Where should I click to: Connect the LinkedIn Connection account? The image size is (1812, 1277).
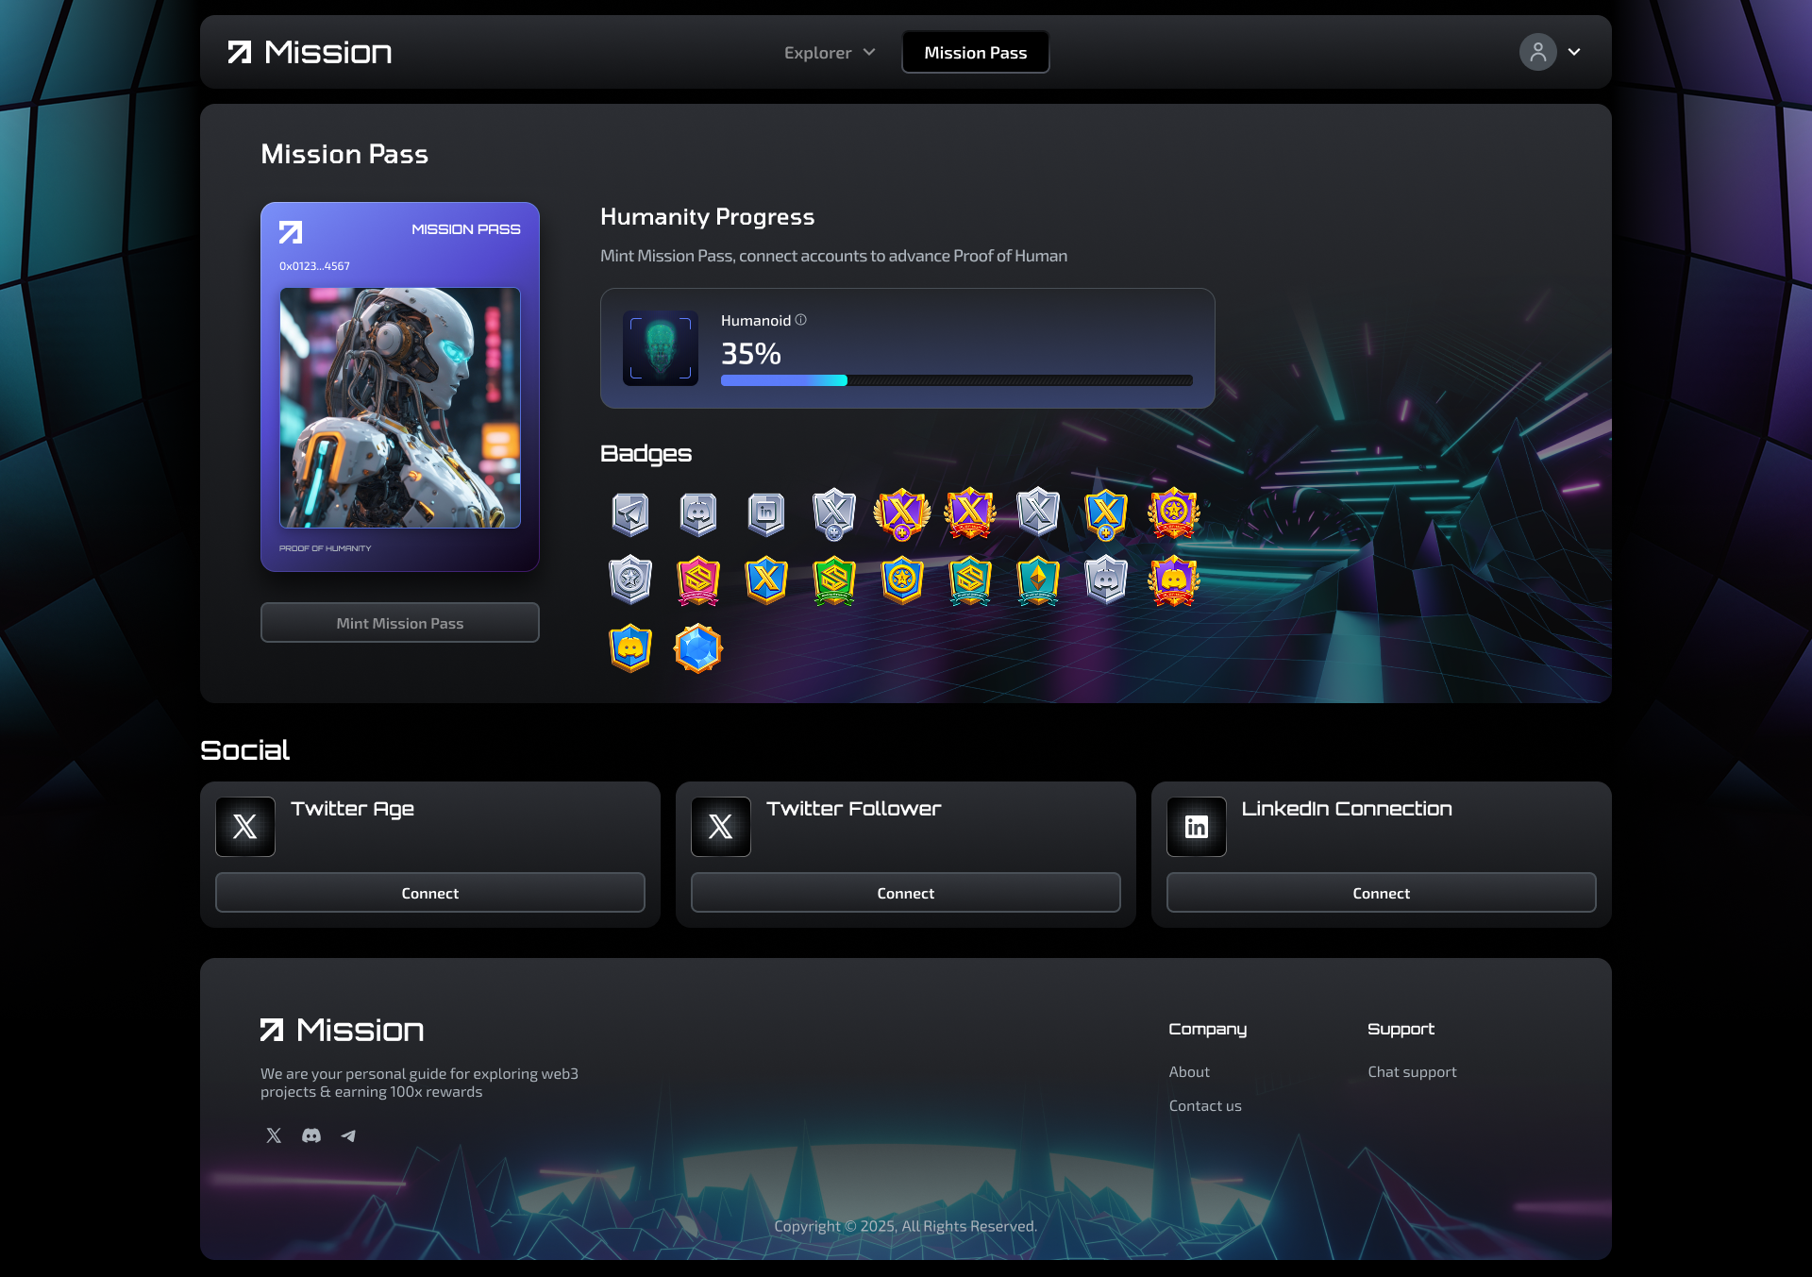pos(1381,893)
